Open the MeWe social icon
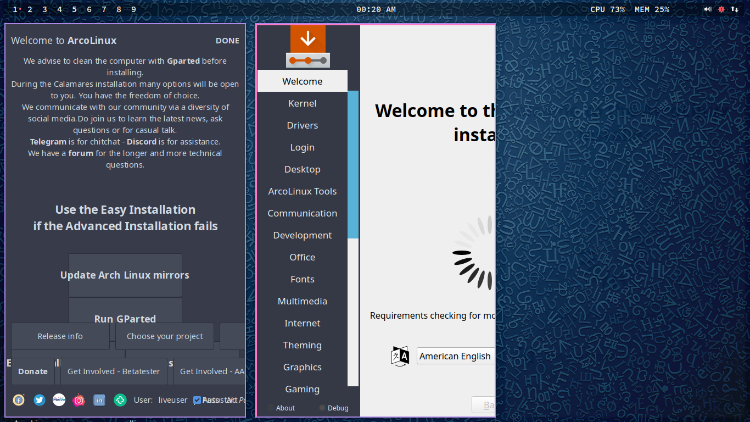Viewport: 750px width, 422px height. 59,400
